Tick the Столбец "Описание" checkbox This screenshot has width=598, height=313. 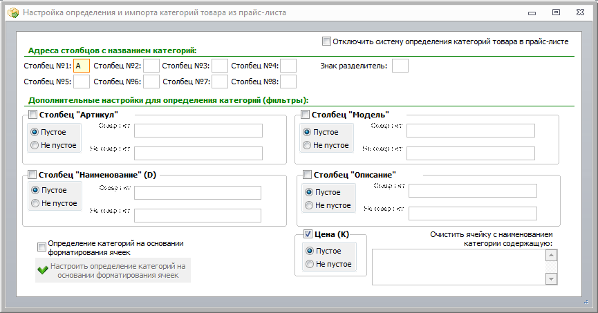pyautogui.click(x=307, y=175)
